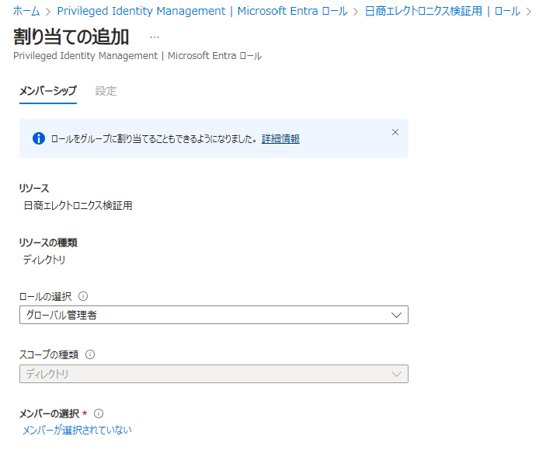Dismiss the group role notification banner
The height and width of the screenshot is (471, 553).
[x=395, y=132]
